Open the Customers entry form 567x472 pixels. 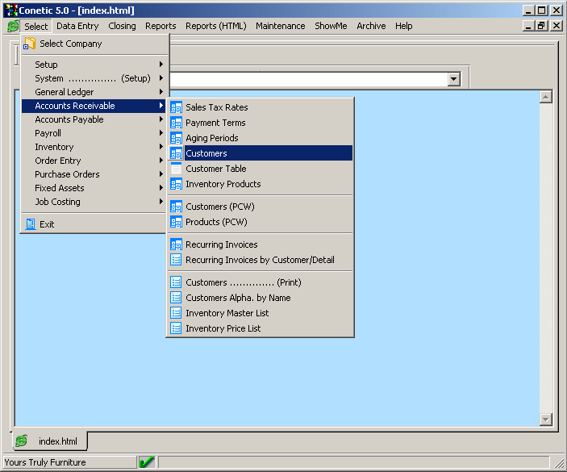point(206,153)
